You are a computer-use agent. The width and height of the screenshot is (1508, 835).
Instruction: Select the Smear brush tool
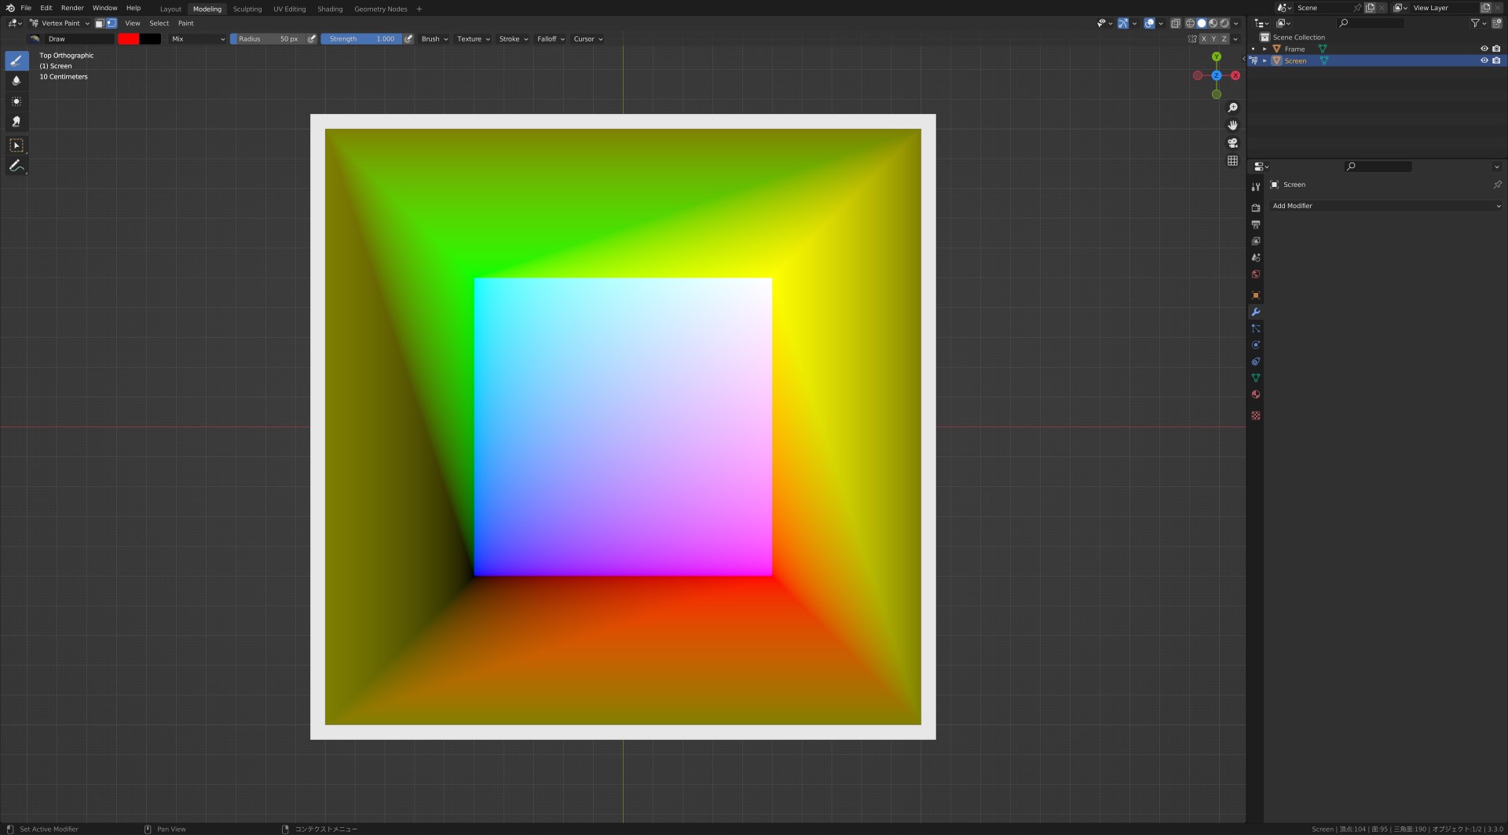16,122
